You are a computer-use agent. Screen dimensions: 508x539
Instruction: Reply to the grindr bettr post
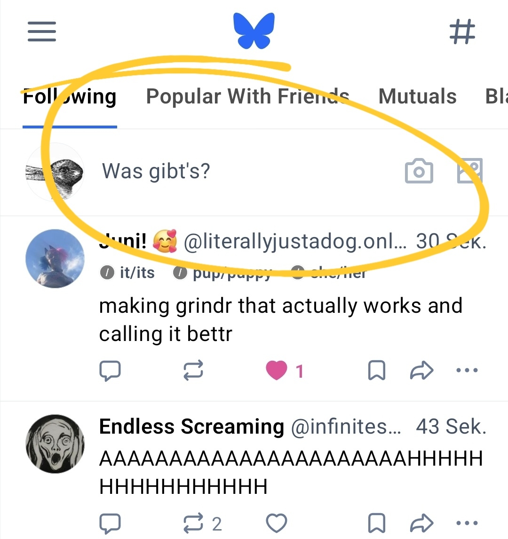[110, 371]
